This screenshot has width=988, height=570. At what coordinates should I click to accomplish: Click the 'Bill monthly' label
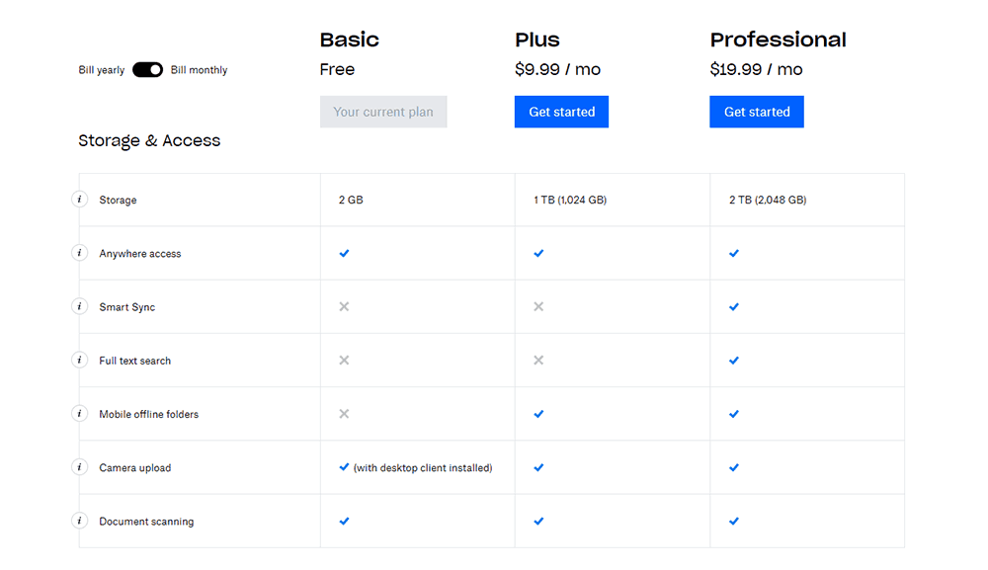pos(200,70)
